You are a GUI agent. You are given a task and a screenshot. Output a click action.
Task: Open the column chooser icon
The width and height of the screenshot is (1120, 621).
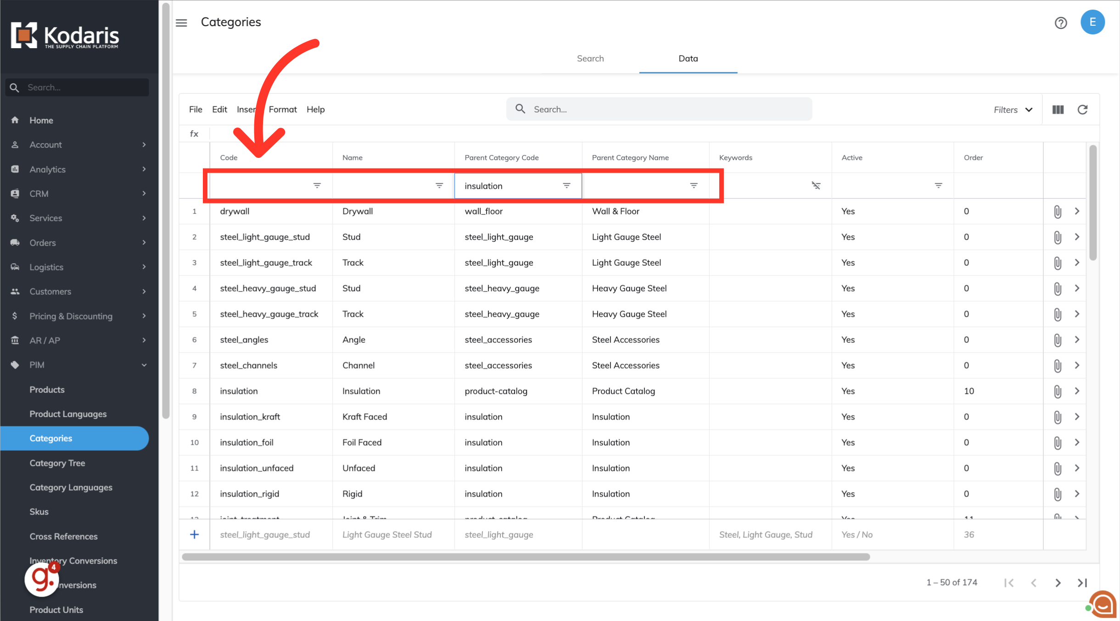[x=1058, y=110]
